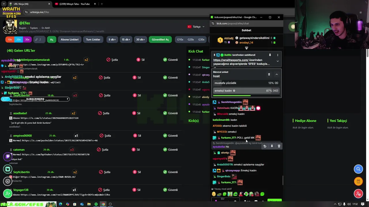The height and width of the screenshot is (207, 369).
Task: Filter links by 15 dk+
Action: [x=126, y=39]
